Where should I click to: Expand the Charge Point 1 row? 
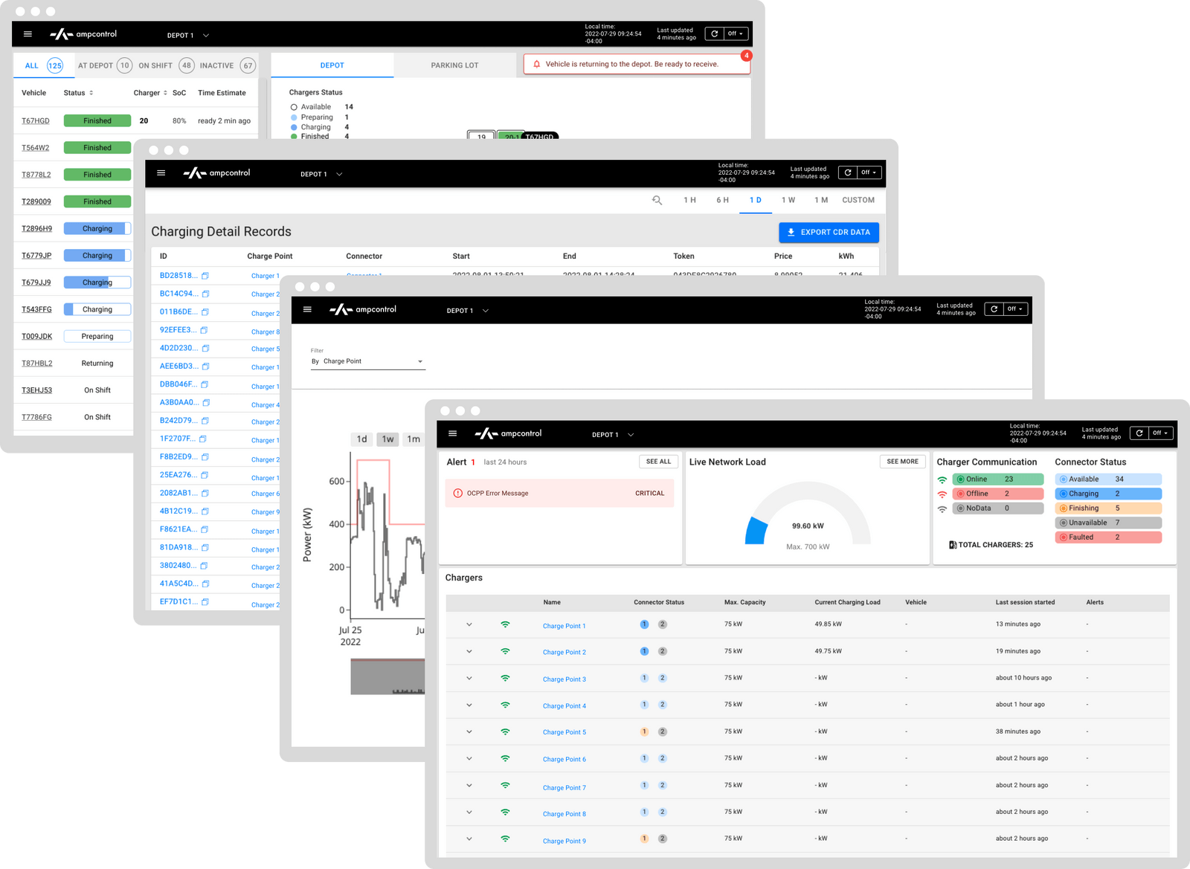click(x=469, y=624)
